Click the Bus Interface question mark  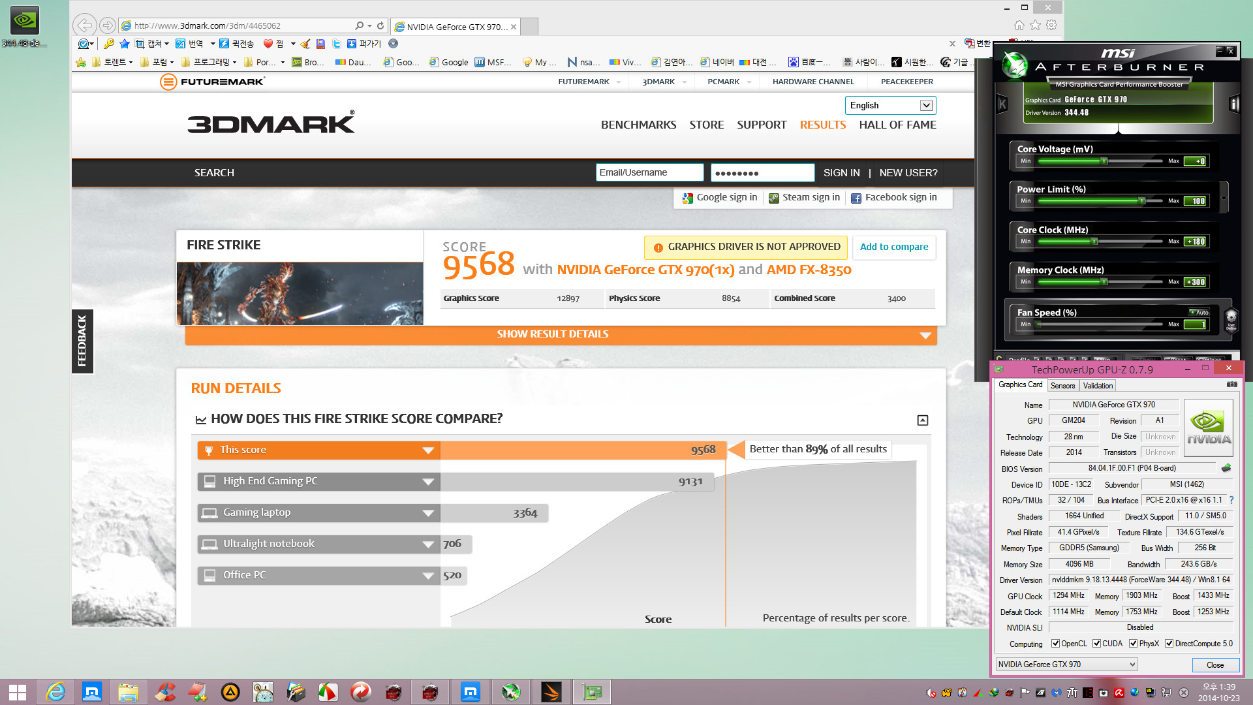click(1231, 500)
